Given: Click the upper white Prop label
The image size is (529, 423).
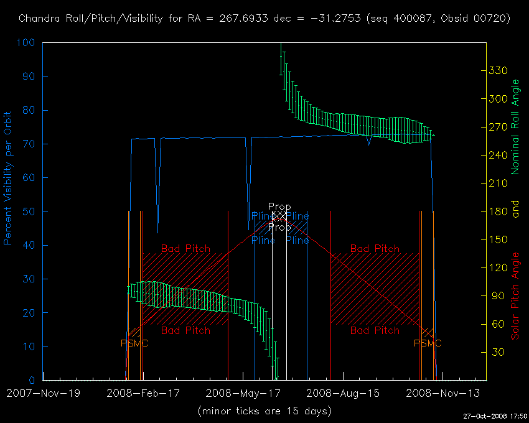Looking at the screenshot, I should click(279, 207).
